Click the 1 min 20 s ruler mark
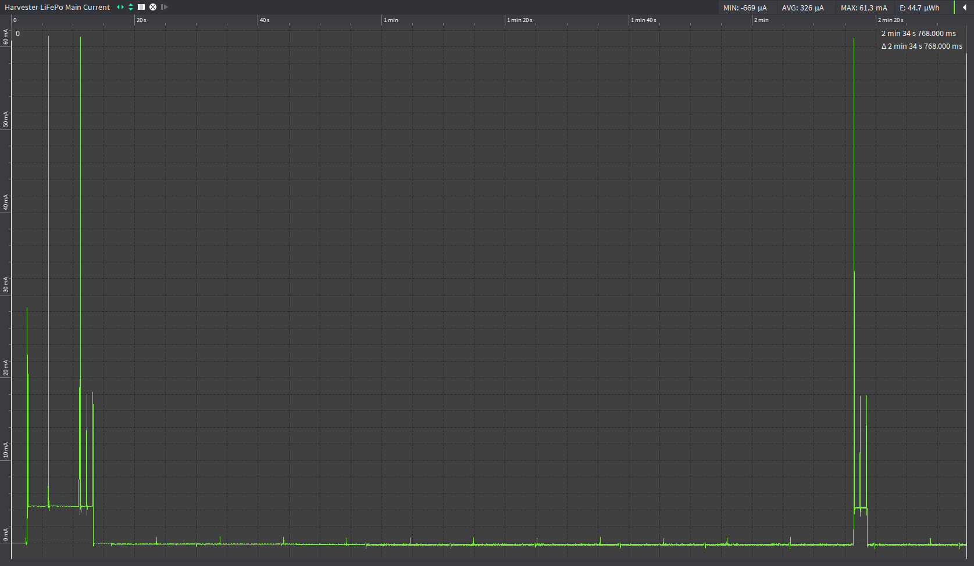 coord(519,20)
